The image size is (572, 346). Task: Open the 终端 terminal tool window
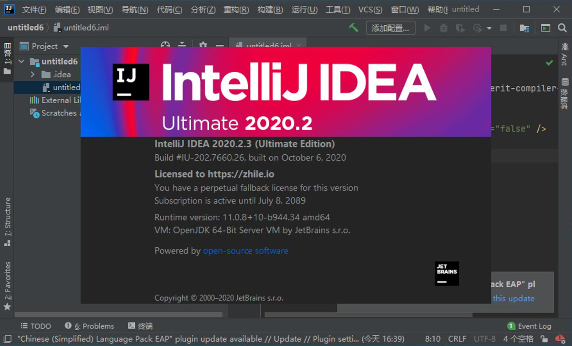point(140,326)
